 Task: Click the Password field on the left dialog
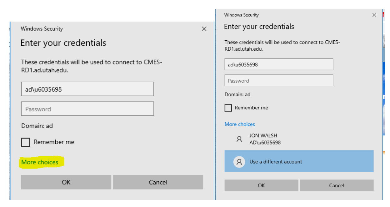pos(87,109)
